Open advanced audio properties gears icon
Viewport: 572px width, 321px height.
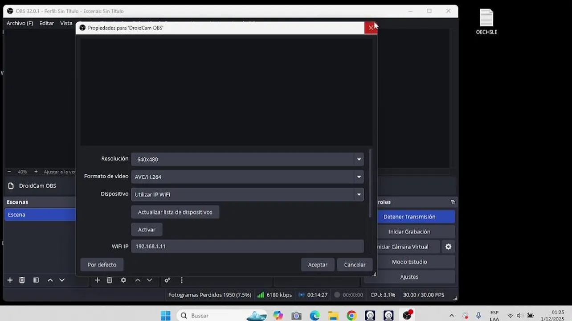[x=168, y=280]
